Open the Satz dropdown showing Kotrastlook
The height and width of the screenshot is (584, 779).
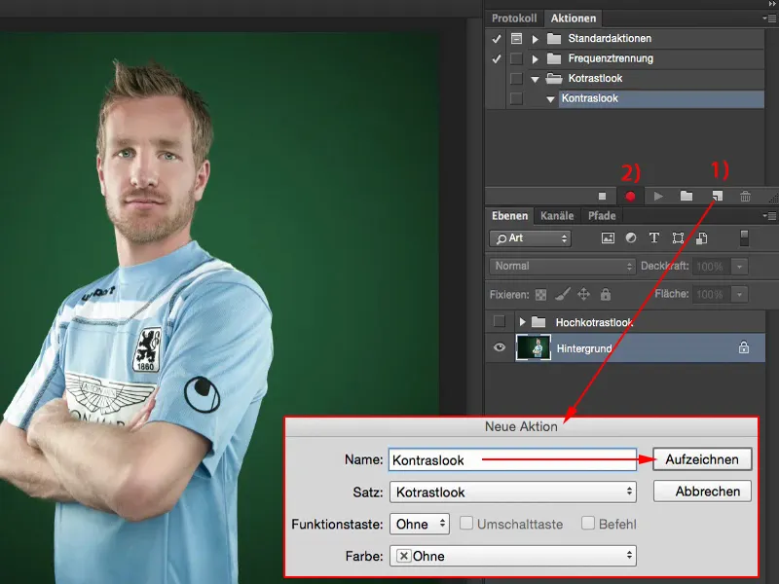(513, 492)
